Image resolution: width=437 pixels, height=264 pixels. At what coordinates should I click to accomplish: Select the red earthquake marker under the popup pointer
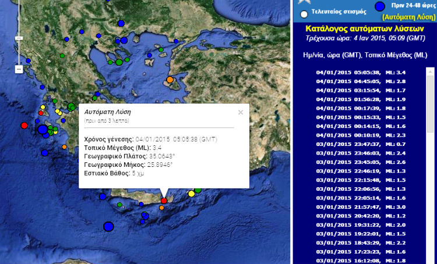(164, 201)
